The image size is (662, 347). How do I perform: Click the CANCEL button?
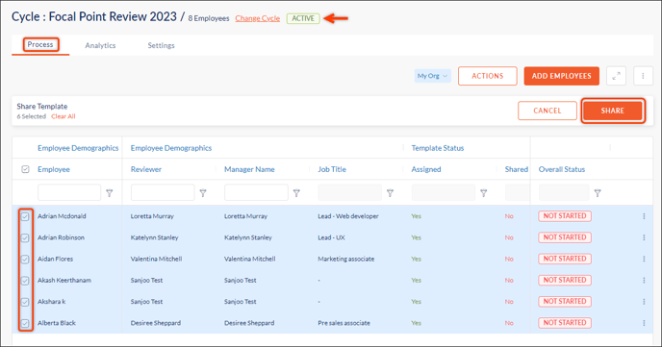point(547,111)
